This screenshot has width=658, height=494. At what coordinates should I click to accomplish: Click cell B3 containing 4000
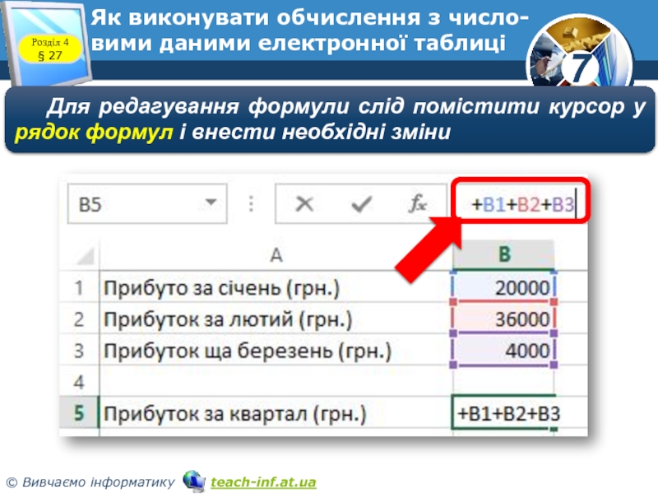504,351
